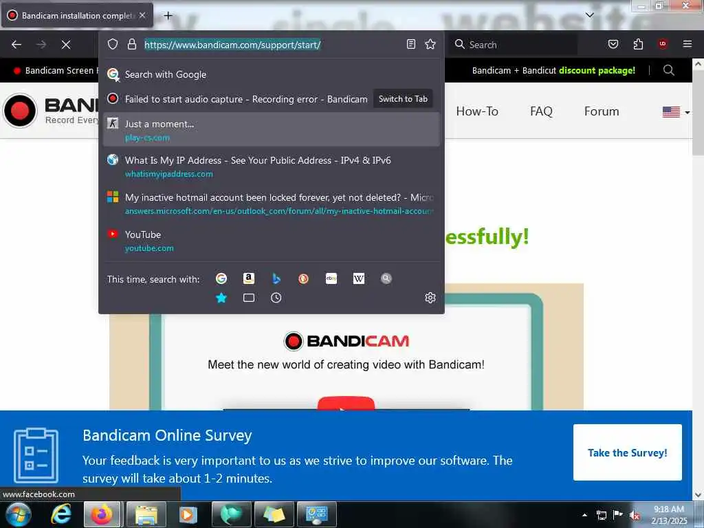Select Bandicam installation complete tab
This screenshot has width=704, height=528.
[x=77, y=16]
